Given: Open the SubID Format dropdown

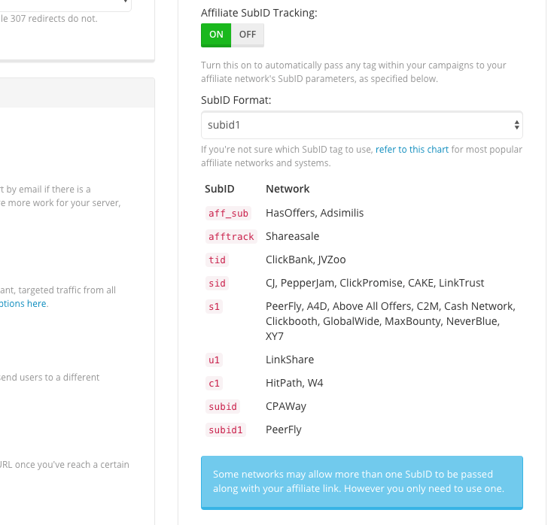Looking at the screenshot, I should [x=361, y=125].
